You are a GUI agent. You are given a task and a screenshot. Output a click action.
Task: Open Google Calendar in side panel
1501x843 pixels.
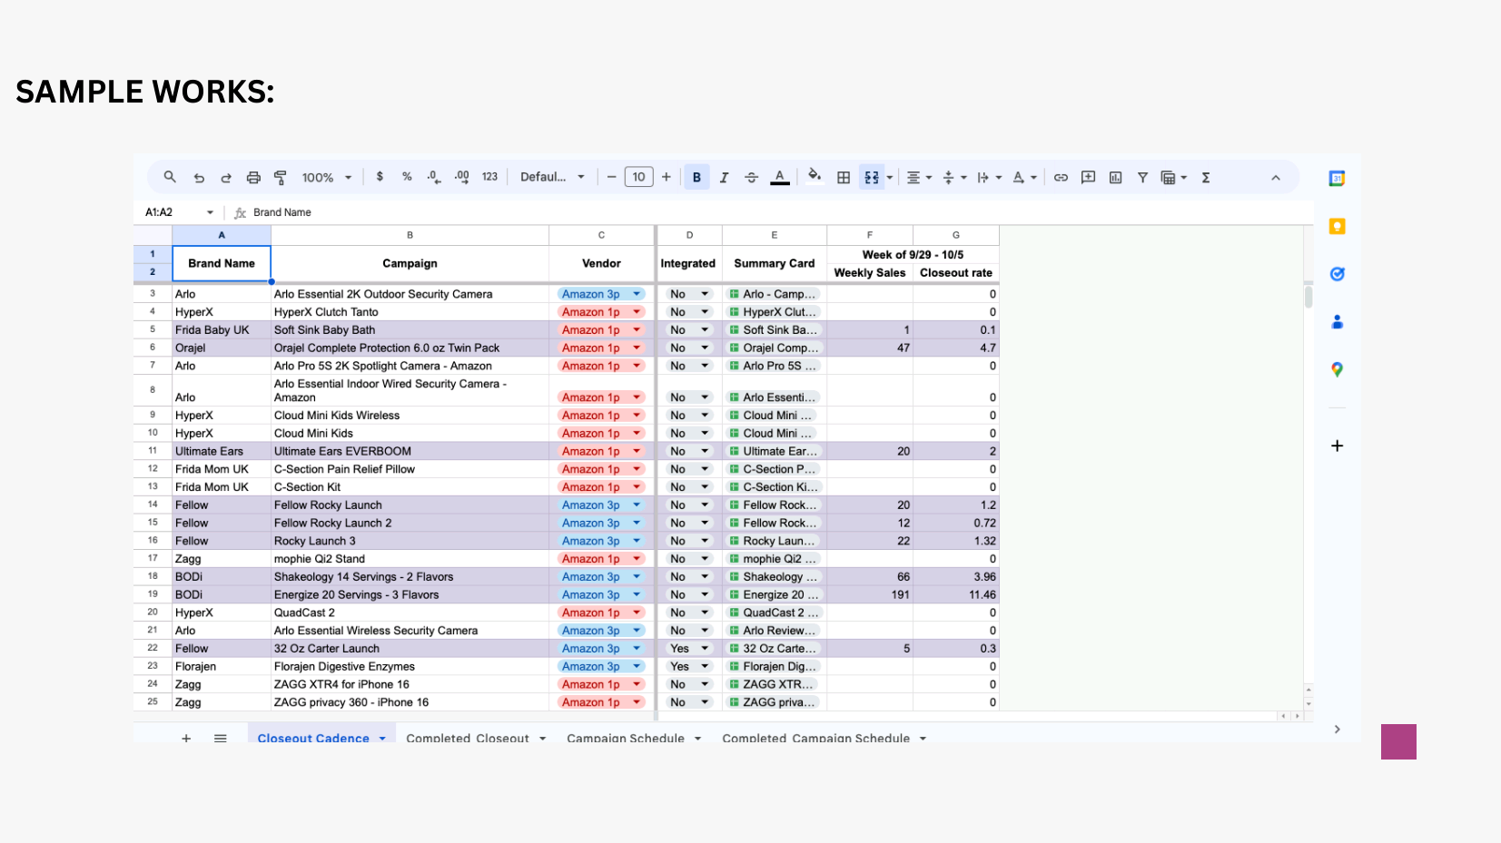click(x=1337, y=179)
